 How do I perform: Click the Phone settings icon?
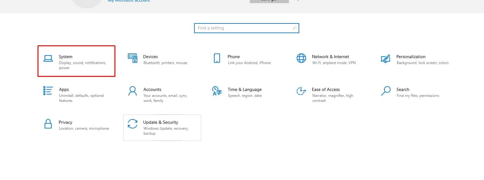[x=217, y=58]
